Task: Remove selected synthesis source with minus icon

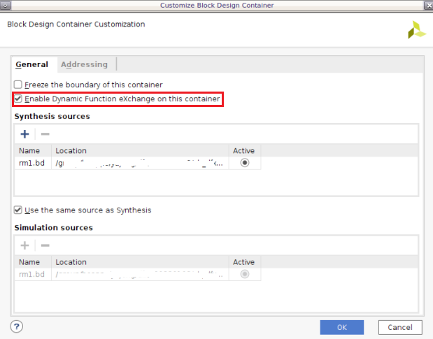Action: [45, 134]
